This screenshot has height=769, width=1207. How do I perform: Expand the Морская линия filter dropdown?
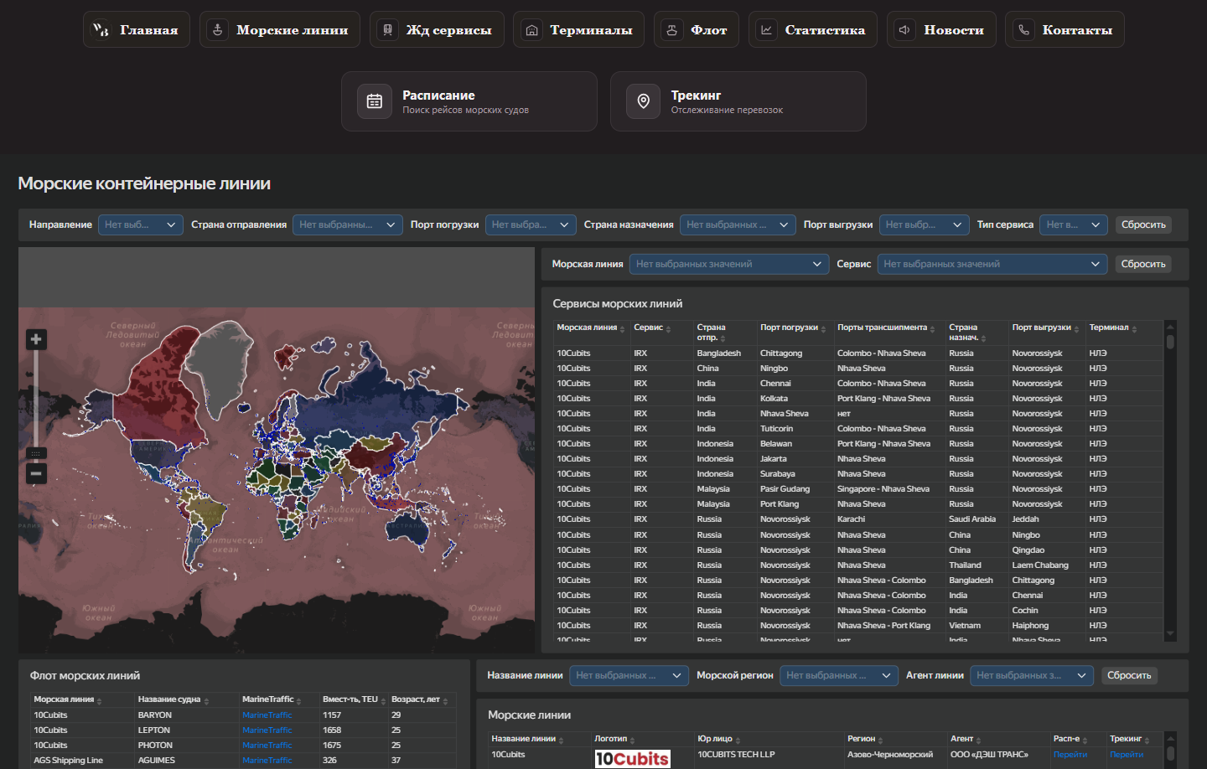(x=729, y=264)
